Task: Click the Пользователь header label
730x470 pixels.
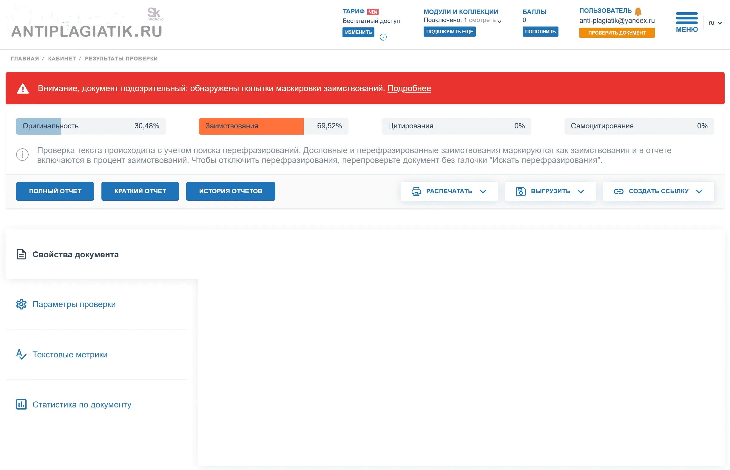Action: pyautogui.click(x=606, y=11)
